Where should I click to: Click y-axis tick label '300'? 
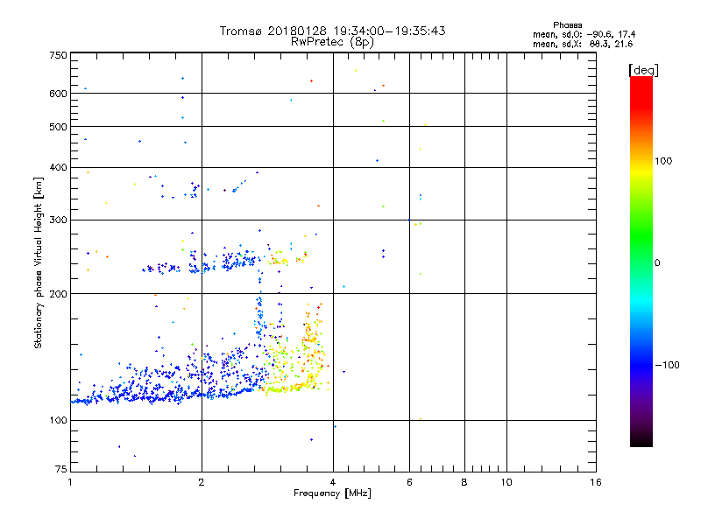click(58, 220)
